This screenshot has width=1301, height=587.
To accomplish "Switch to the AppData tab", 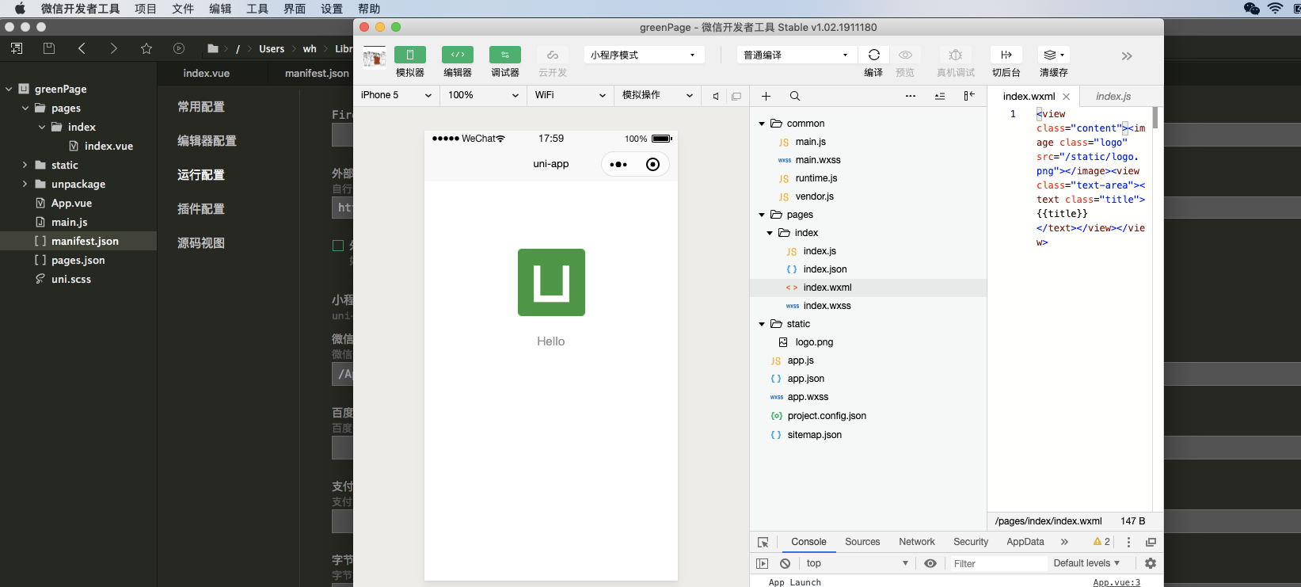I will 1025,542.
